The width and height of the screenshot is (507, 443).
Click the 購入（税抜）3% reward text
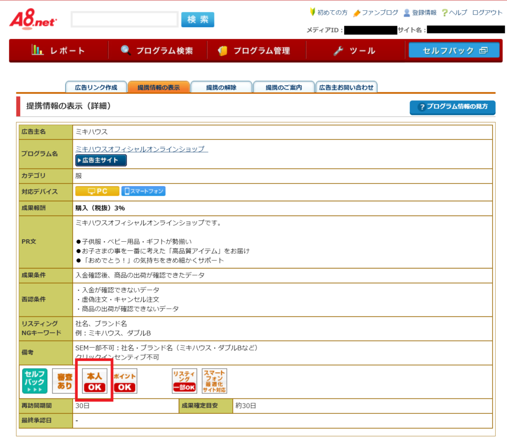(x=100, y=208)
